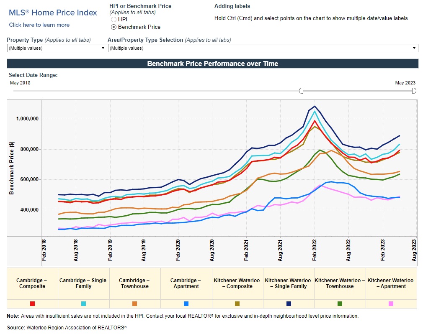Click the olive Kitchener-Waterloo Composite swatch
The height and width of the screenshot is (334, 423).
pos(237,303)
